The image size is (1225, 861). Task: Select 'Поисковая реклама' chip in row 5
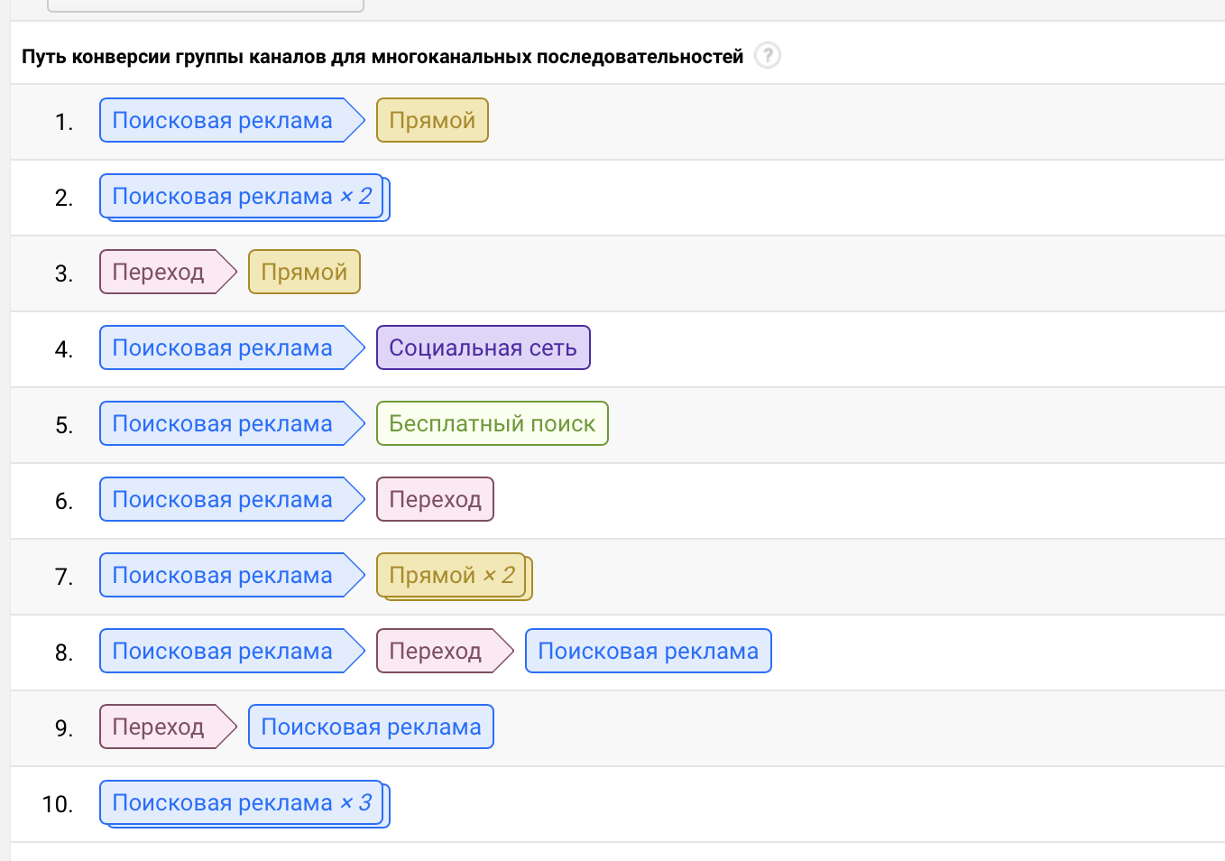[x=232, y=423]
